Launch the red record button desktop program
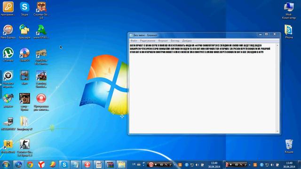 click(41, 102)
